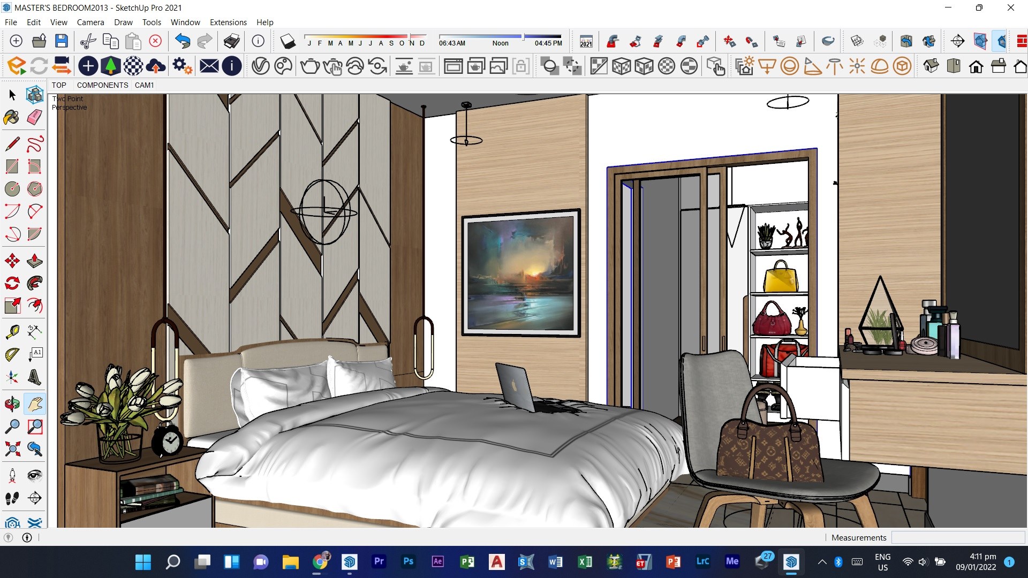
Task: Select the Pan tool
Action: point(34,404)
